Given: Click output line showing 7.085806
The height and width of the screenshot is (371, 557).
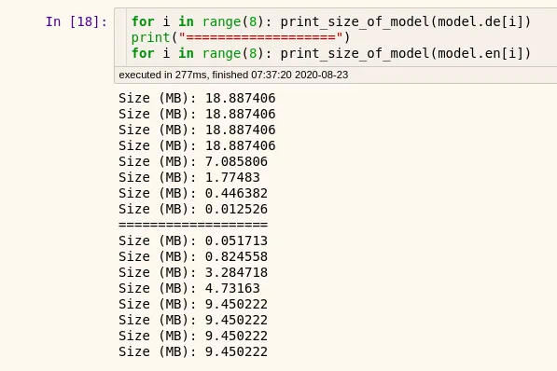Looking at the screenshot, I should [193, 161].
